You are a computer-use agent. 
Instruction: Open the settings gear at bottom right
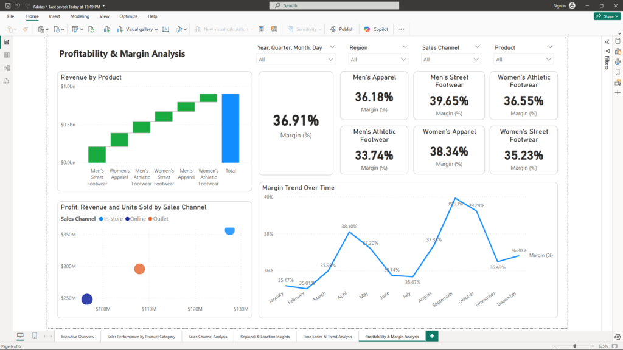click(x=618, y=337)
